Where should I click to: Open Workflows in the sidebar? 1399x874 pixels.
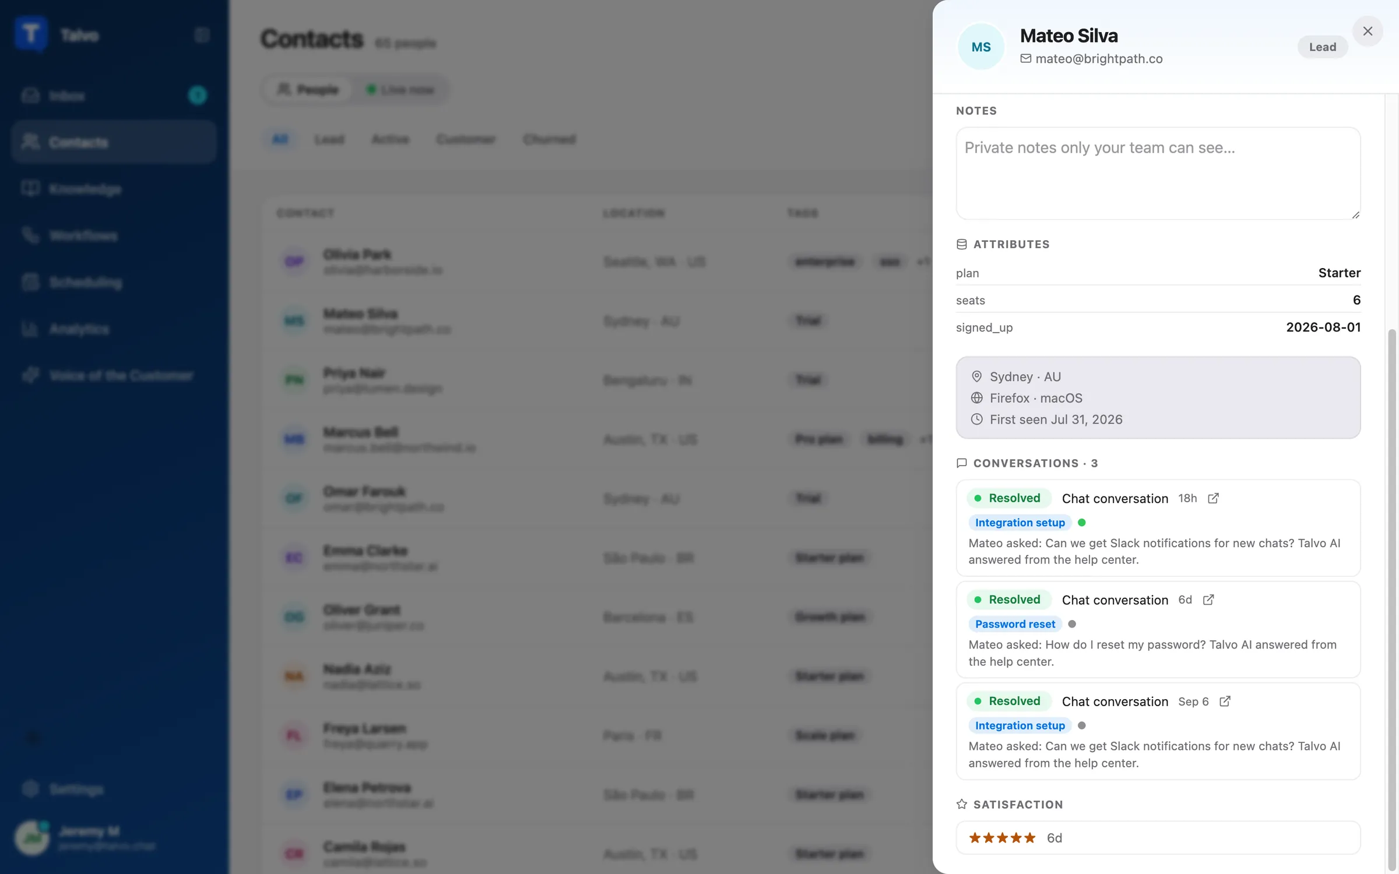point(114,235)
